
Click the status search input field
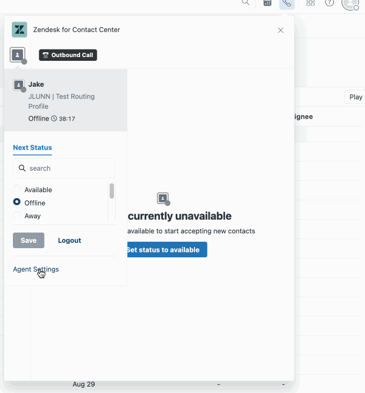click(x=64, y=168)
